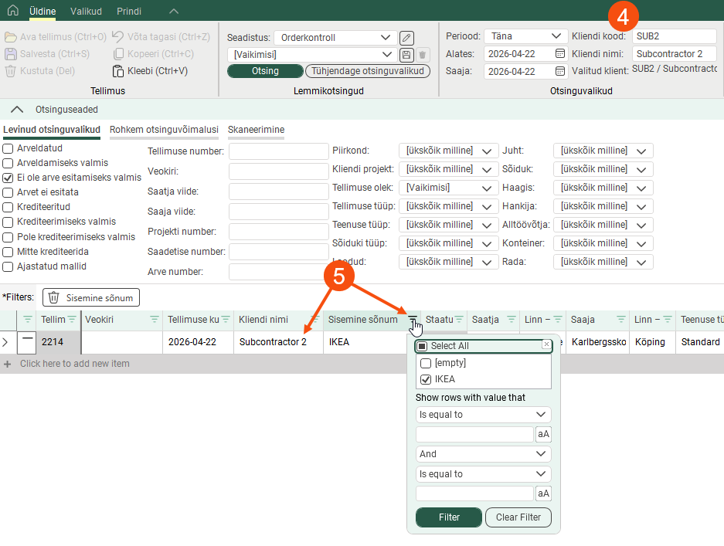
Task: Open the Rohkem otsinguvõimalusi tab
Action: click(164, 130)
